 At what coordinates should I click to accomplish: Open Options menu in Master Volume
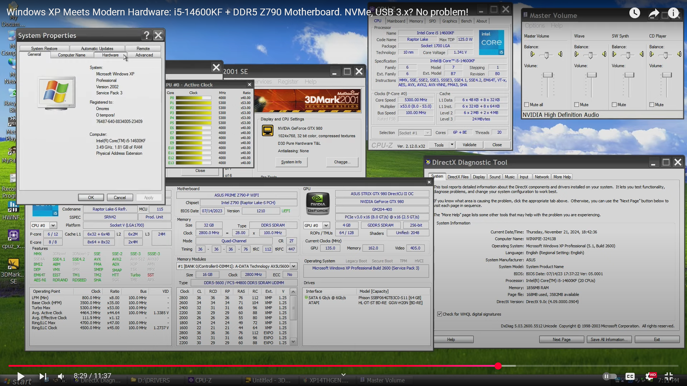coord(535,26)
